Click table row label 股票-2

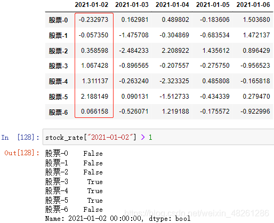pos(58,51)
